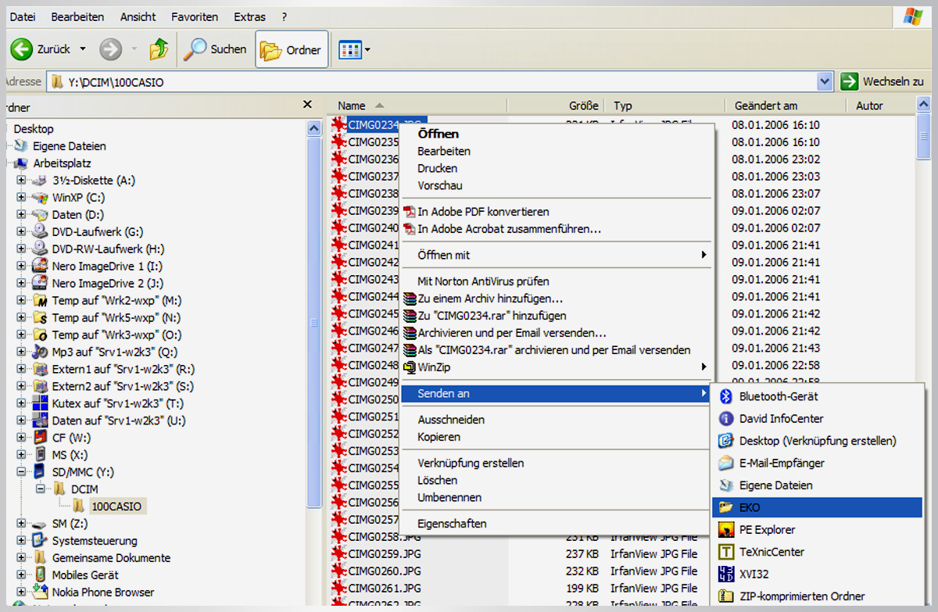Open the Favoriten menu
Viewport: 938px width, 612px height.
pos(195,16)
